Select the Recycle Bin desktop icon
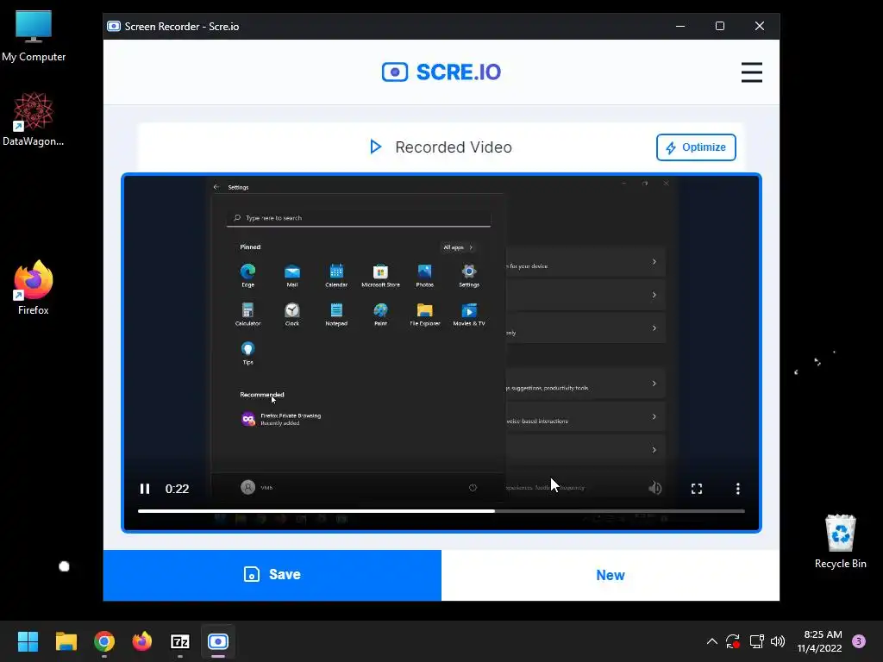The height and width of the screenshot is (662, 883). (x=840, y=541)
